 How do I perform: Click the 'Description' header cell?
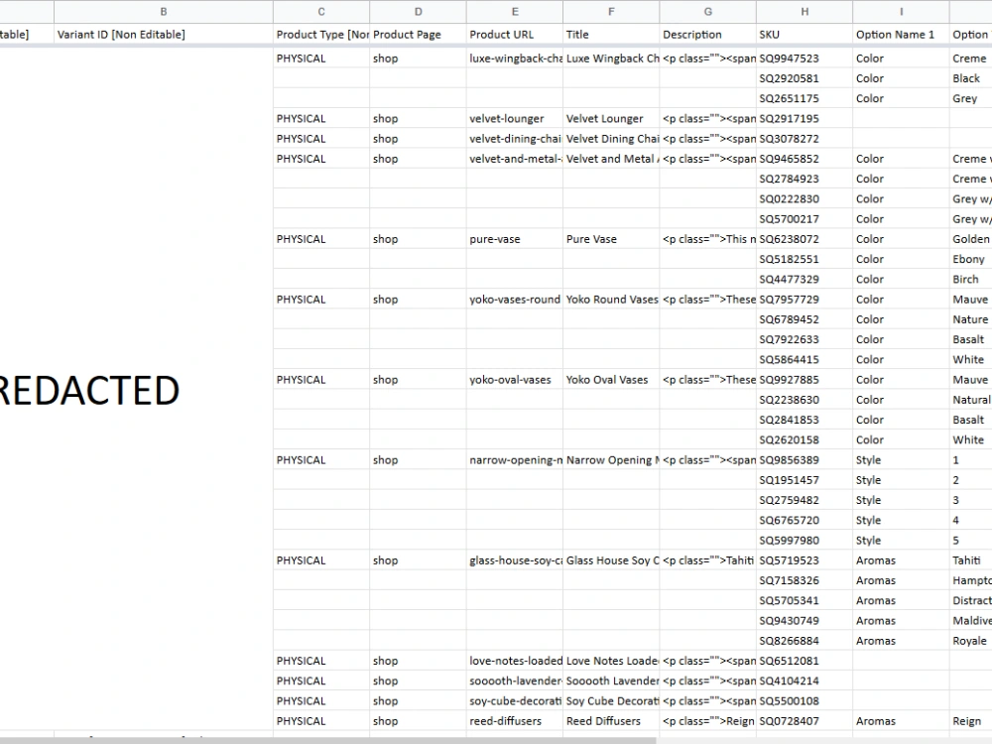[708, 35]
